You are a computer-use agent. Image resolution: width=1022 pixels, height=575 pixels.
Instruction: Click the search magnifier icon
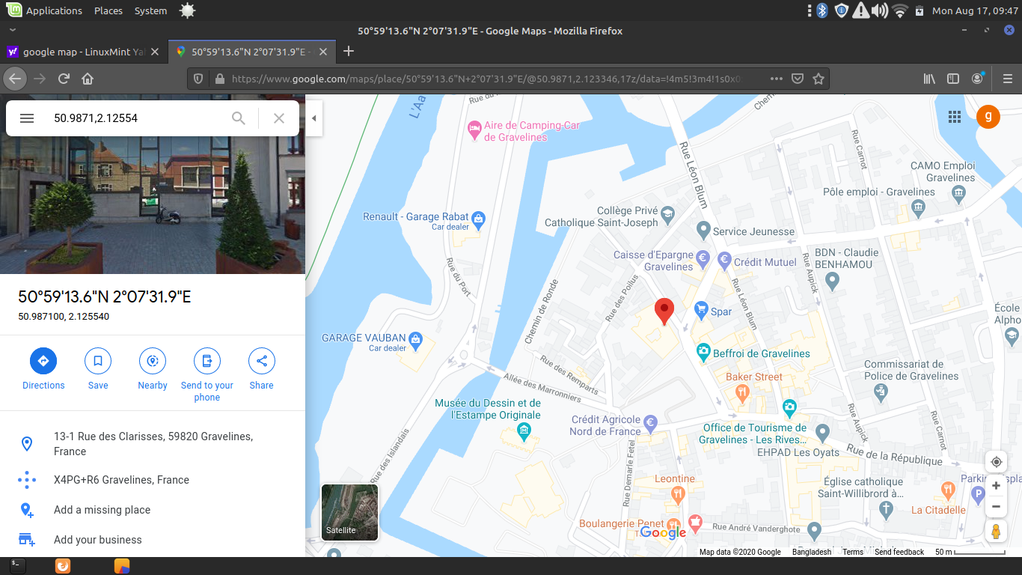pyautogui.click(x=239, y=118)
